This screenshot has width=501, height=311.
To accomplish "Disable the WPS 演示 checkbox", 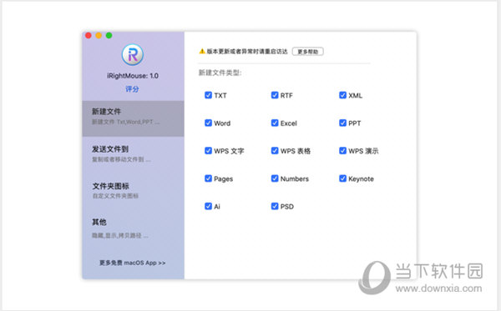I will (342, 151).
